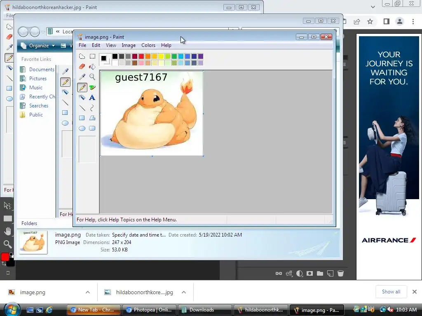This screenshot has height=316, width=422.
Task: Pick the orange palette swatch
Action: tap(148, 56)
